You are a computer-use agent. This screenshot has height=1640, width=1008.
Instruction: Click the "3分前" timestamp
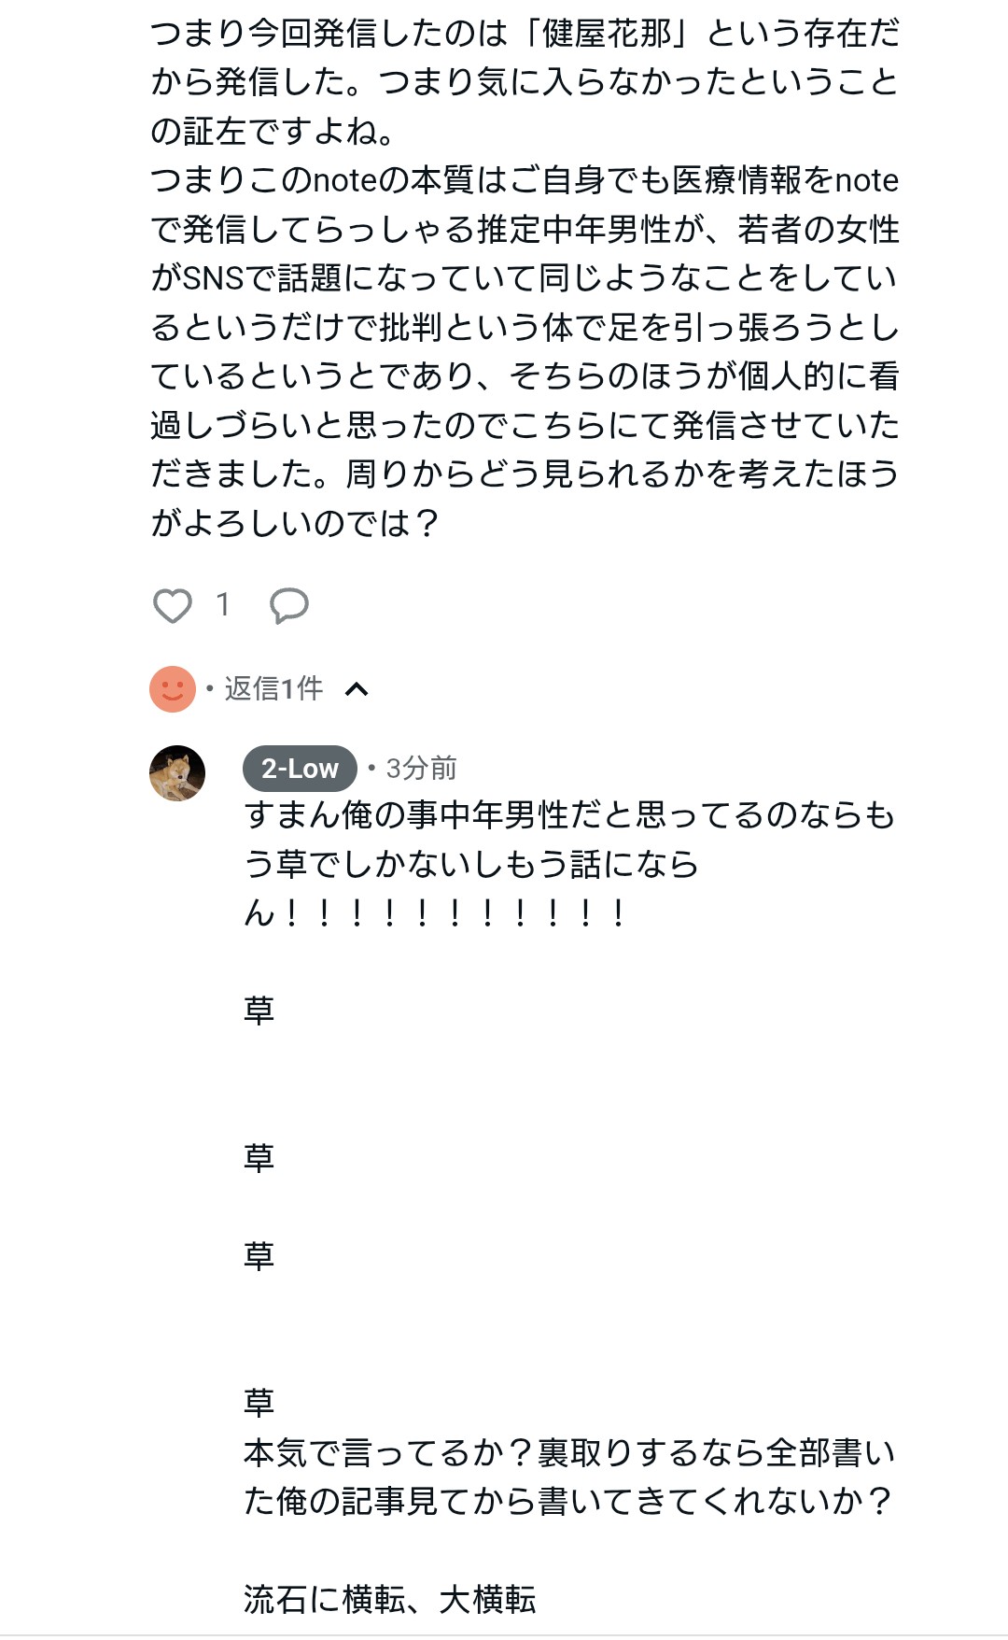pyautogui.click(x=421, y=769)
